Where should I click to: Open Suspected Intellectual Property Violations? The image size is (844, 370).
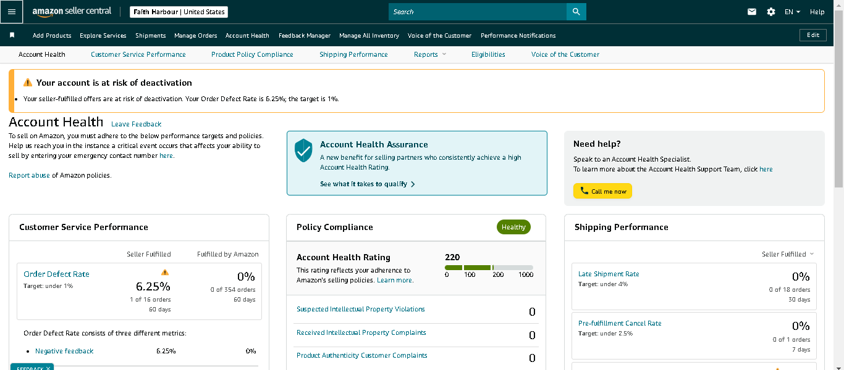361,310
